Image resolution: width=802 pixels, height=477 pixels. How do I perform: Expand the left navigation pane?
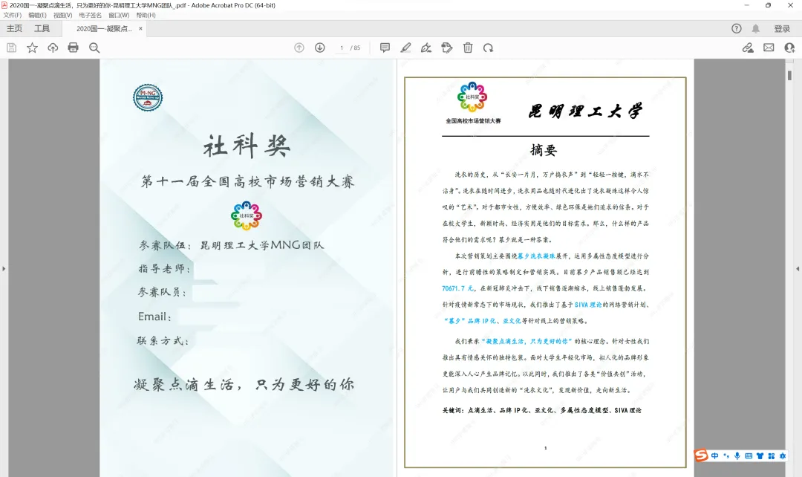(4, 269)
